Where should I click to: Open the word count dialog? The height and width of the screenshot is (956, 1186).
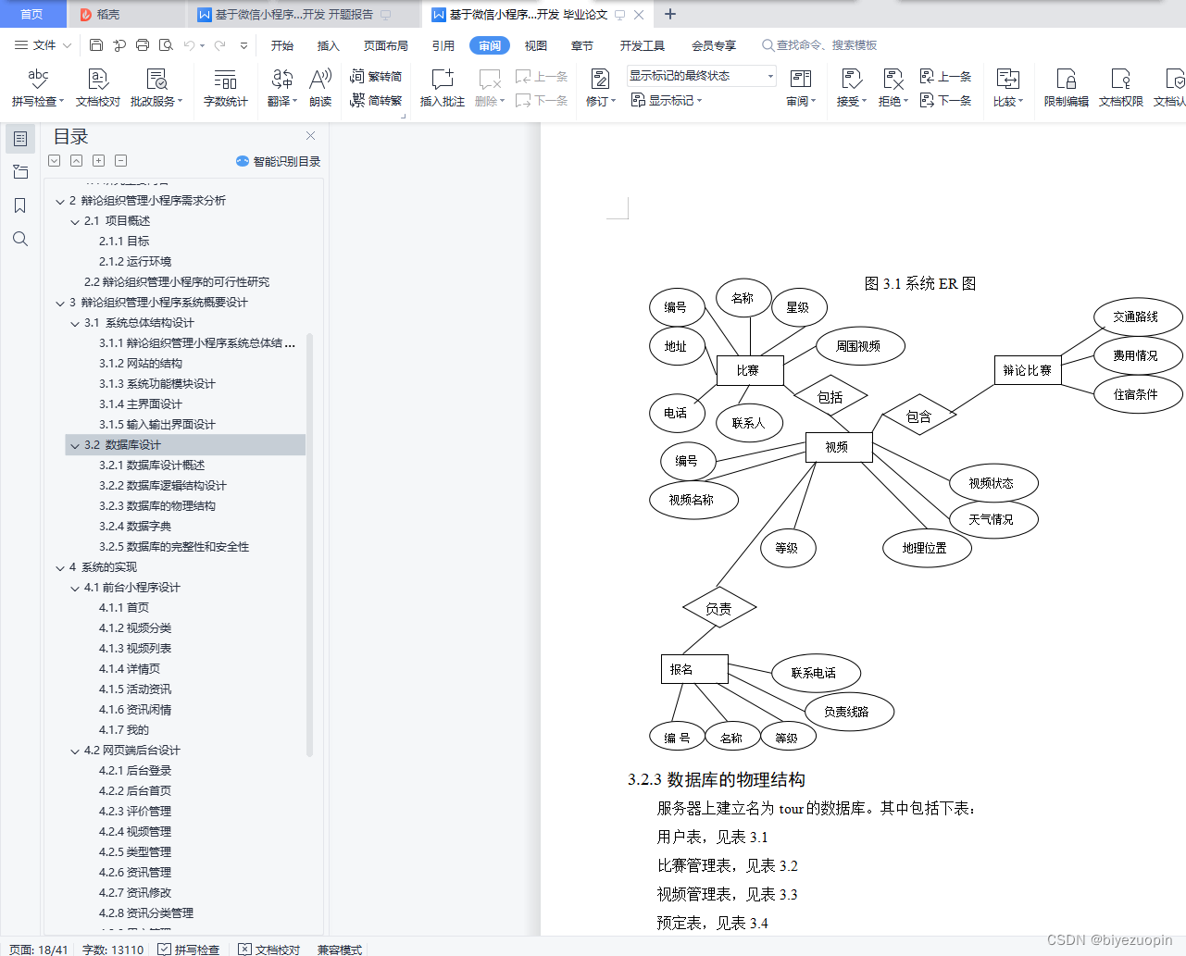pyautogui.click(x=225, y=88)
